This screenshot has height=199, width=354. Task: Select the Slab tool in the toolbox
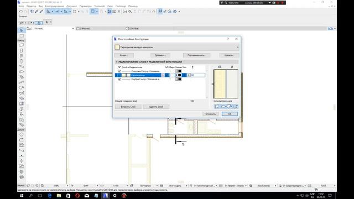22,72
